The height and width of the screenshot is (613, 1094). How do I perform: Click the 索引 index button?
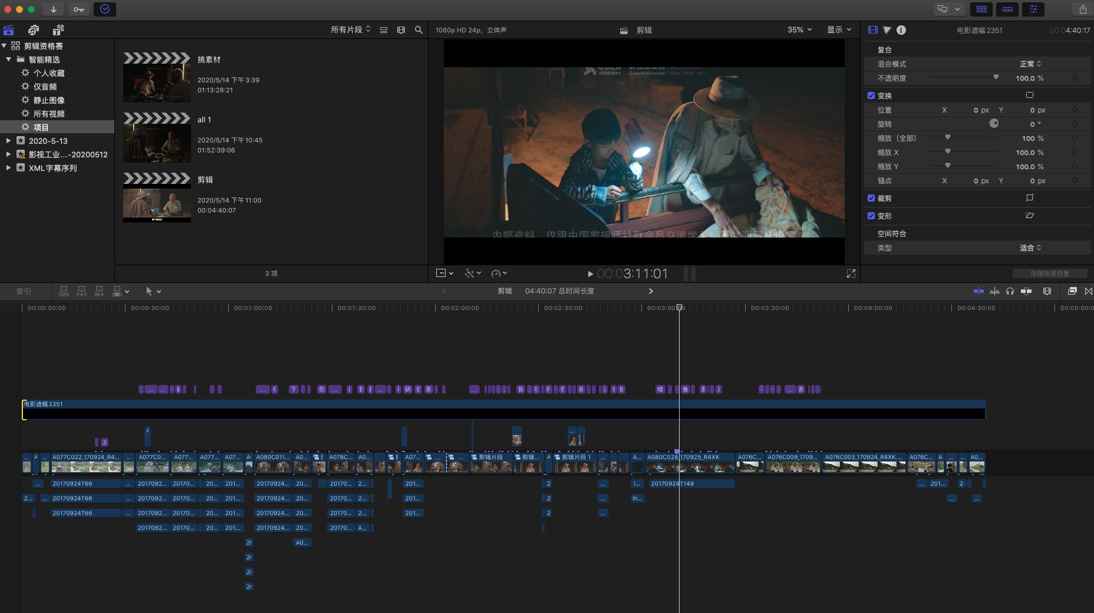click(24, 291)
